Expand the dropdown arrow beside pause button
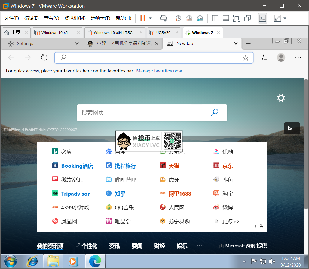 150,18
